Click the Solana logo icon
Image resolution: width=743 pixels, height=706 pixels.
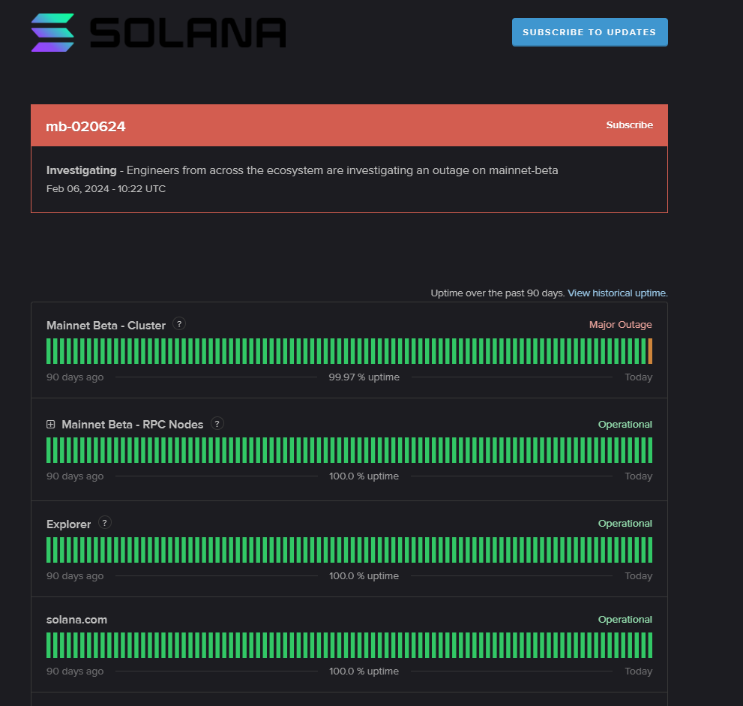click(x=52, y=33)
